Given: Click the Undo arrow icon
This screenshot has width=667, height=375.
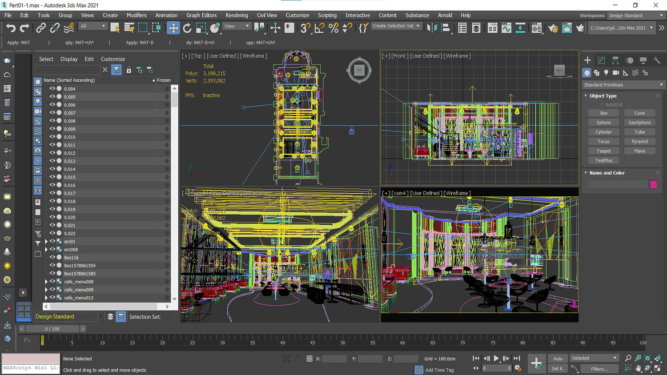Looking at the screenshot, I should coord(11,28).
